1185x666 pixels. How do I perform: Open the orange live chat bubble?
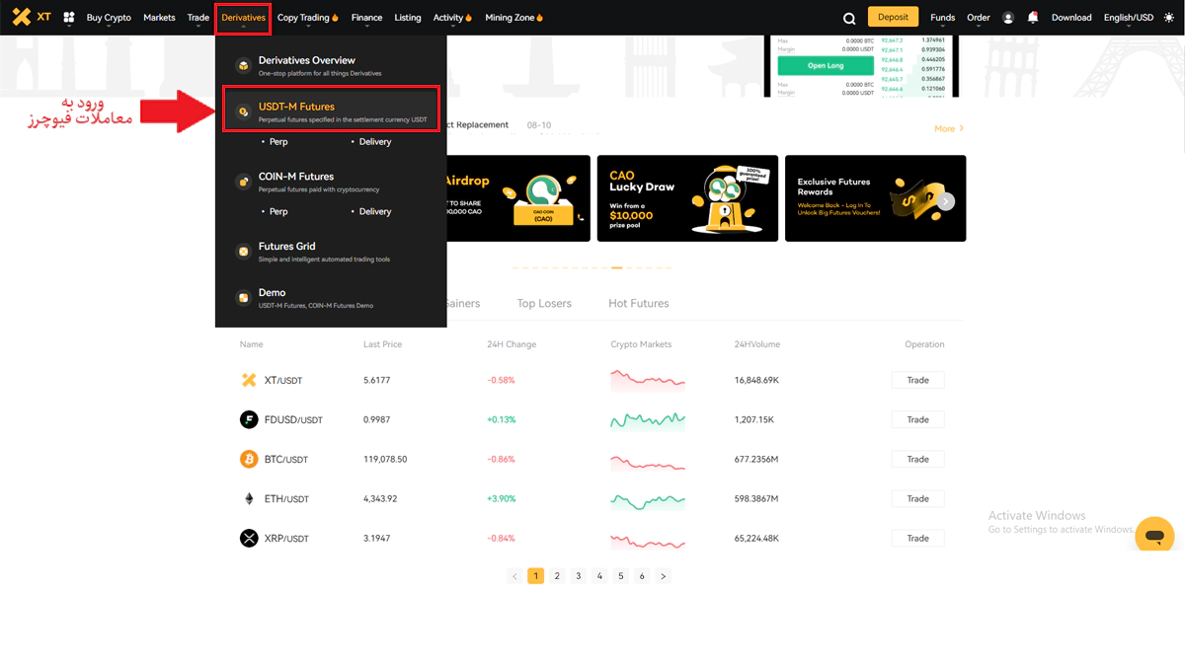point(1154,535)
